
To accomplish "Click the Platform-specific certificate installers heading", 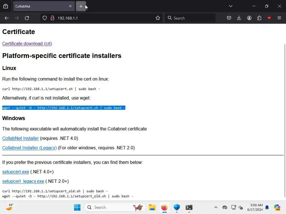I will coord(62,56).
